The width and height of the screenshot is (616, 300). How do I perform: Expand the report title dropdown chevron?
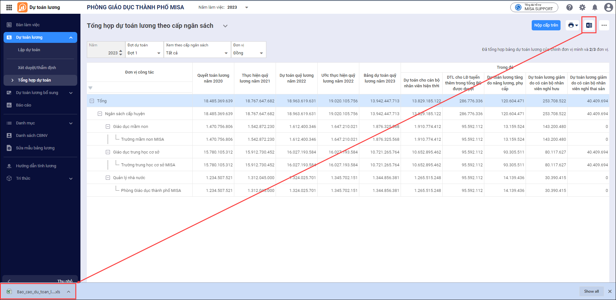(225, 26)
